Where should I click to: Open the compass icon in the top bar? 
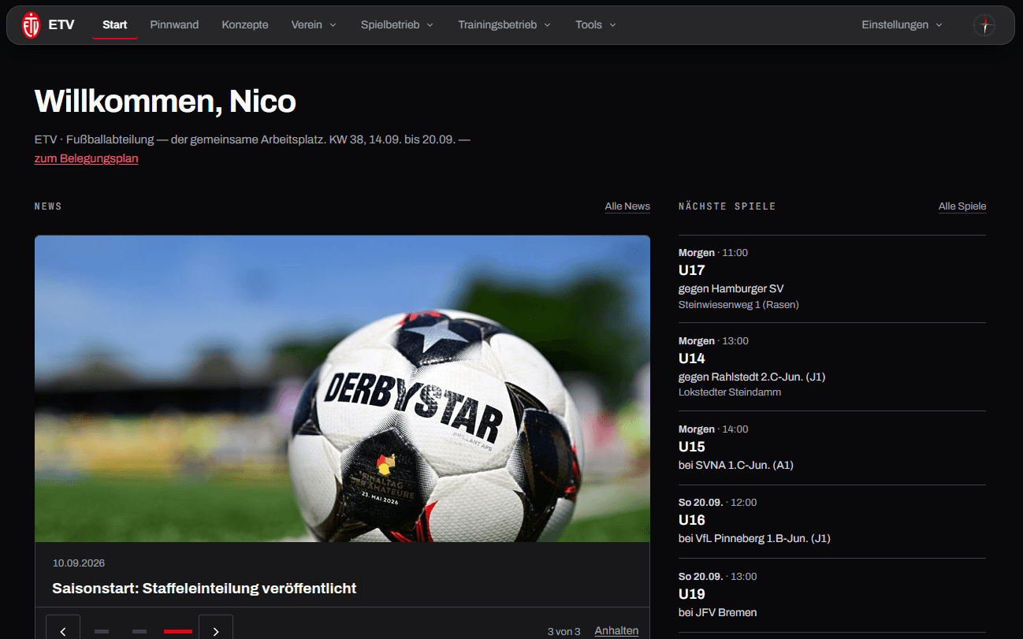click(984, 25)
